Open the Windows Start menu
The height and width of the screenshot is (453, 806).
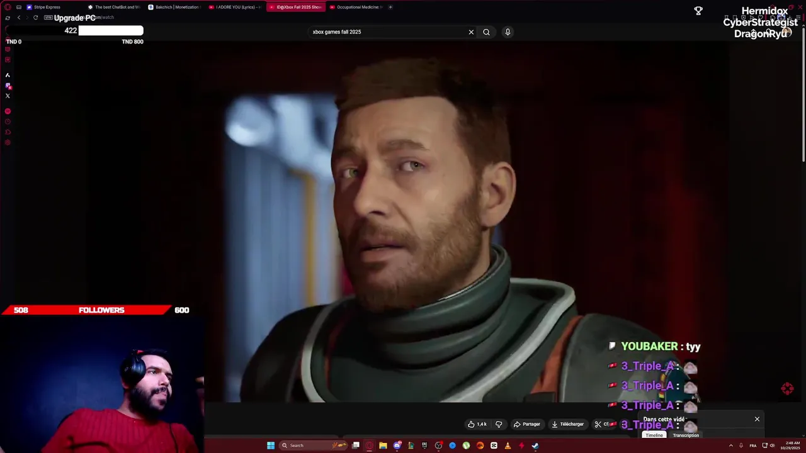(271, 445)
